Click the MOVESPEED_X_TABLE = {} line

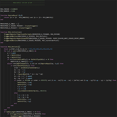click(10, 24)
